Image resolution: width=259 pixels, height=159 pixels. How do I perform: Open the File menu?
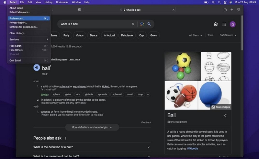[x=22, y=2]
